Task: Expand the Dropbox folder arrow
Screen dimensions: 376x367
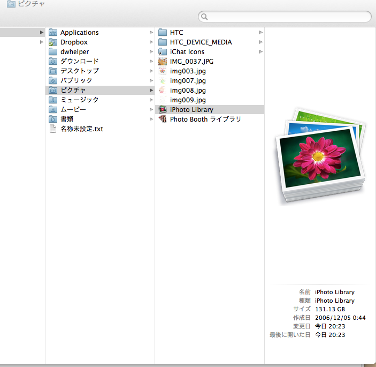Action: (151, 42)
